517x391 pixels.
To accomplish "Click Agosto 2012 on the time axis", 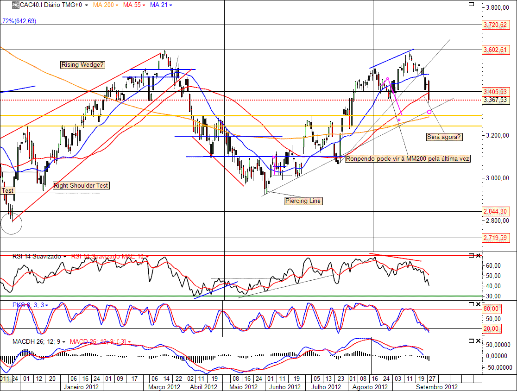I will click(x=370, y=387).
